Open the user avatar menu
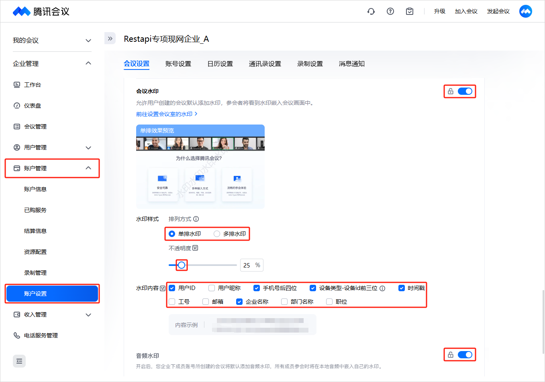This screenshot has height=382, width=545. coord(526,11)
